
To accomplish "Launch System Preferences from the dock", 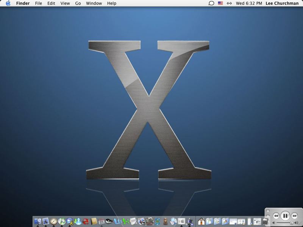I will tap(181, 222).
